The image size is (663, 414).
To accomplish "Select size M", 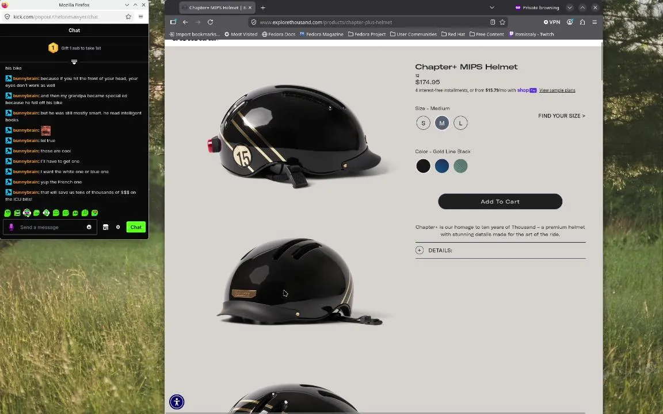I will tap(442, 123).
